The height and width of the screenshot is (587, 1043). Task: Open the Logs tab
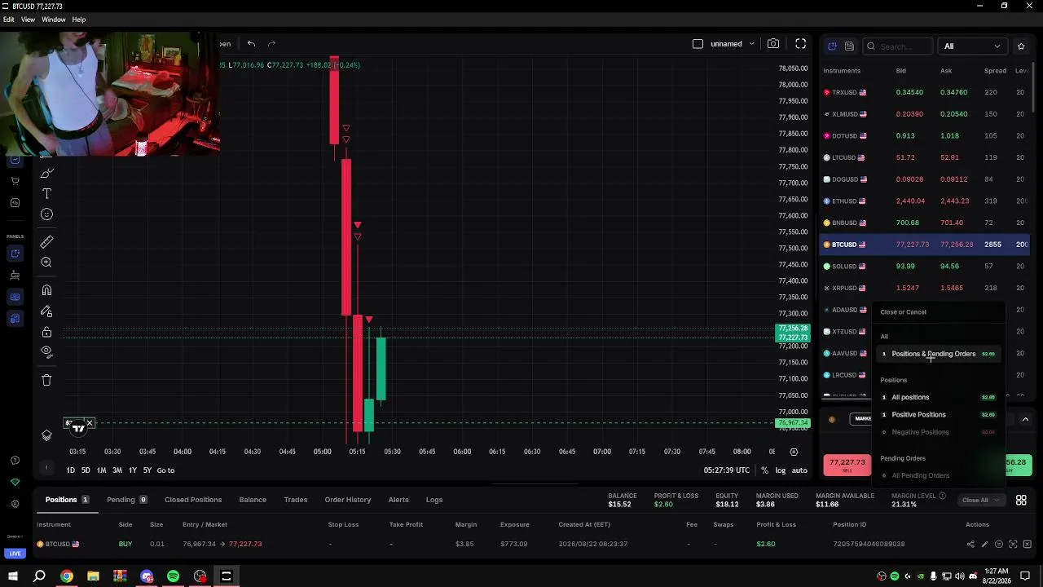[434, 500]
